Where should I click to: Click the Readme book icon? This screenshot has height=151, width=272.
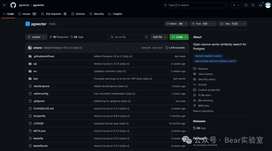point(195,69)
